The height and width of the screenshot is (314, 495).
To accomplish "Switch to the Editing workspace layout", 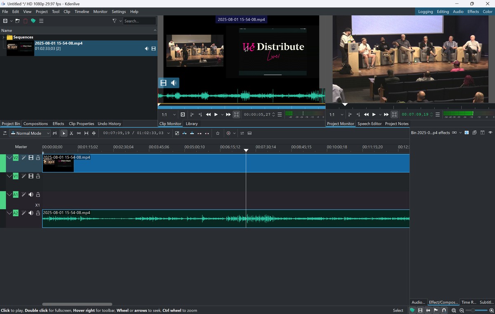I will [443, 12].
